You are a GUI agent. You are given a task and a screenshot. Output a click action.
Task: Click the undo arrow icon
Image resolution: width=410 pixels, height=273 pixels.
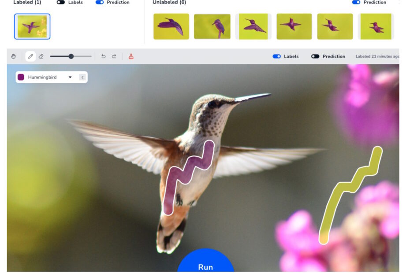(104, 56)
